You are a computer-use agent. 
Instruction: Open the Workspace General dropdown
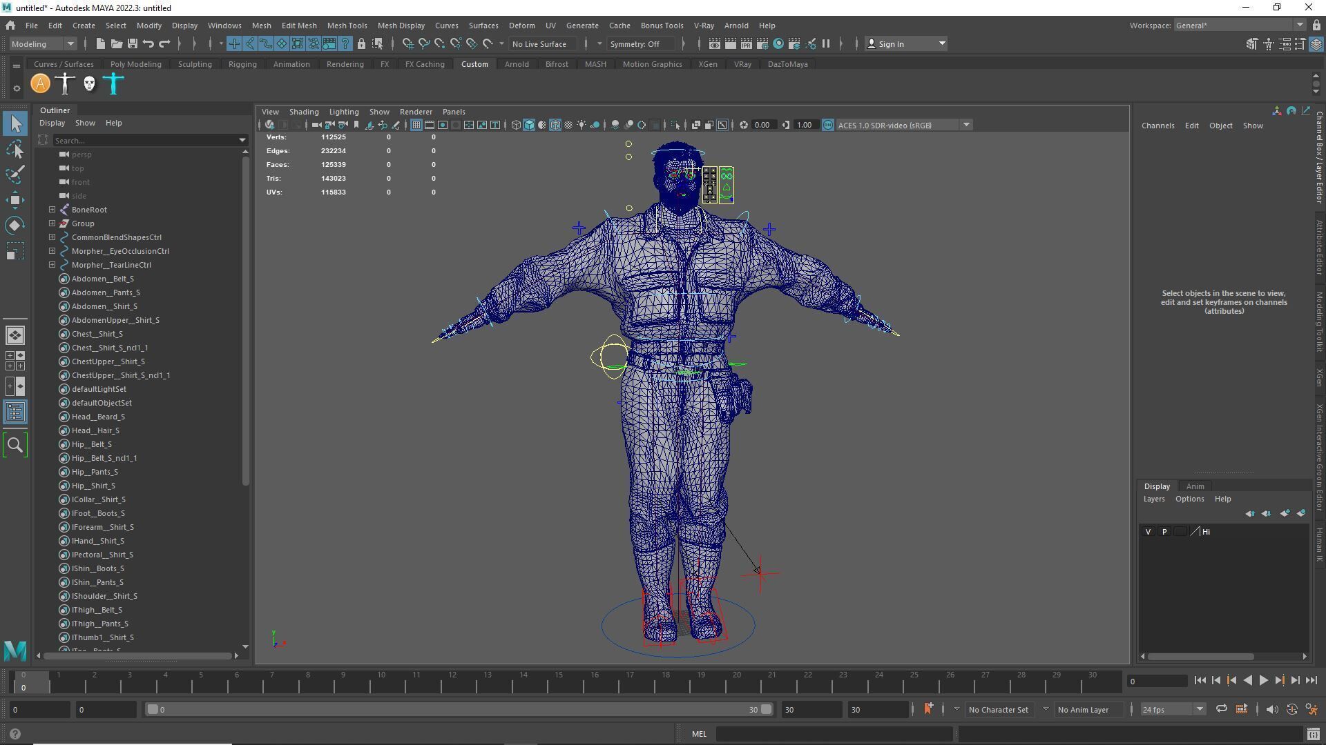click(1239, 26)
